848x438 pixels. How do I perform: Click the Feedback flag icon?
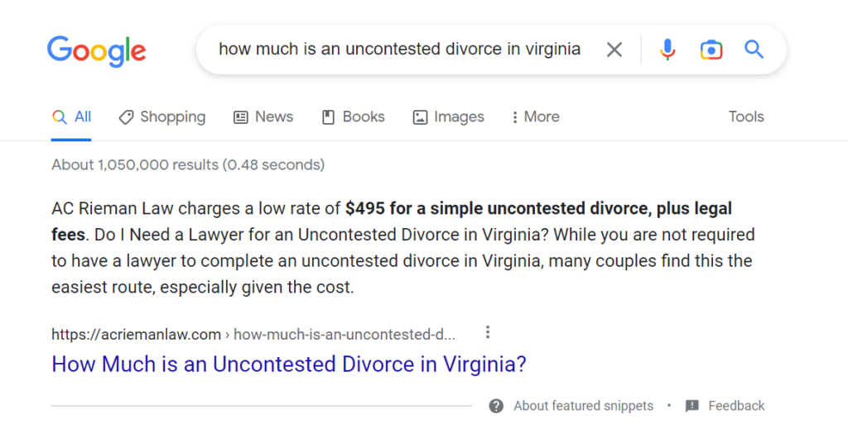click(x=691, y=406)
